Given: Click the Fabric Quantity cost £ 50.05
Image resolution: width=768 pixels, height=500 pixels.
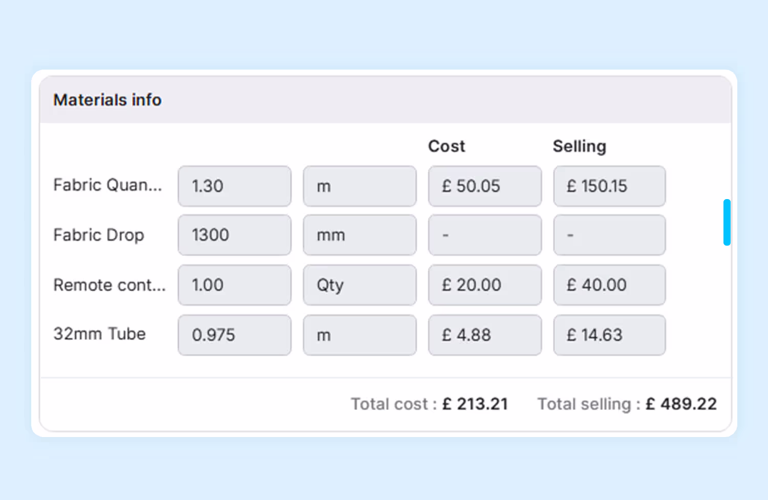Looking at the screenshot, I should point(485,186).
